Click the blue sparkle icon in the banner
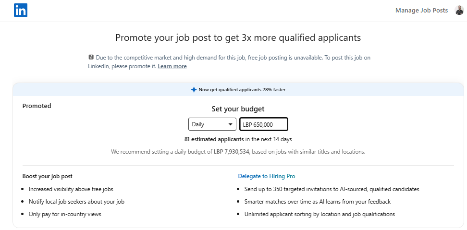 [x=194, y=89]
